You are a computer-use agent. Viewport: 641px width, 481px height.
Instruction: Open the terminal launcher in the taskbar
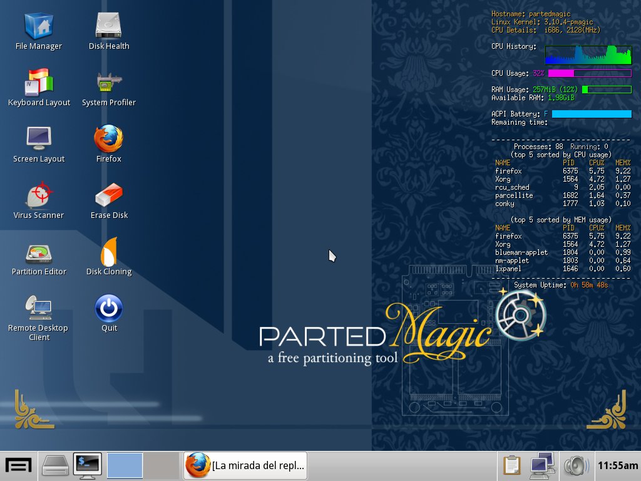(x=87, y=465)
